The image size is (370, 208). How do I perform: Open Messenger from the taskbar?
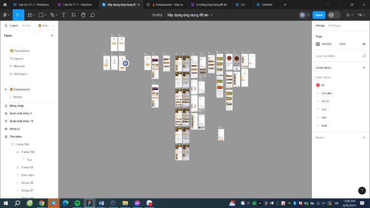click(137, 203)
